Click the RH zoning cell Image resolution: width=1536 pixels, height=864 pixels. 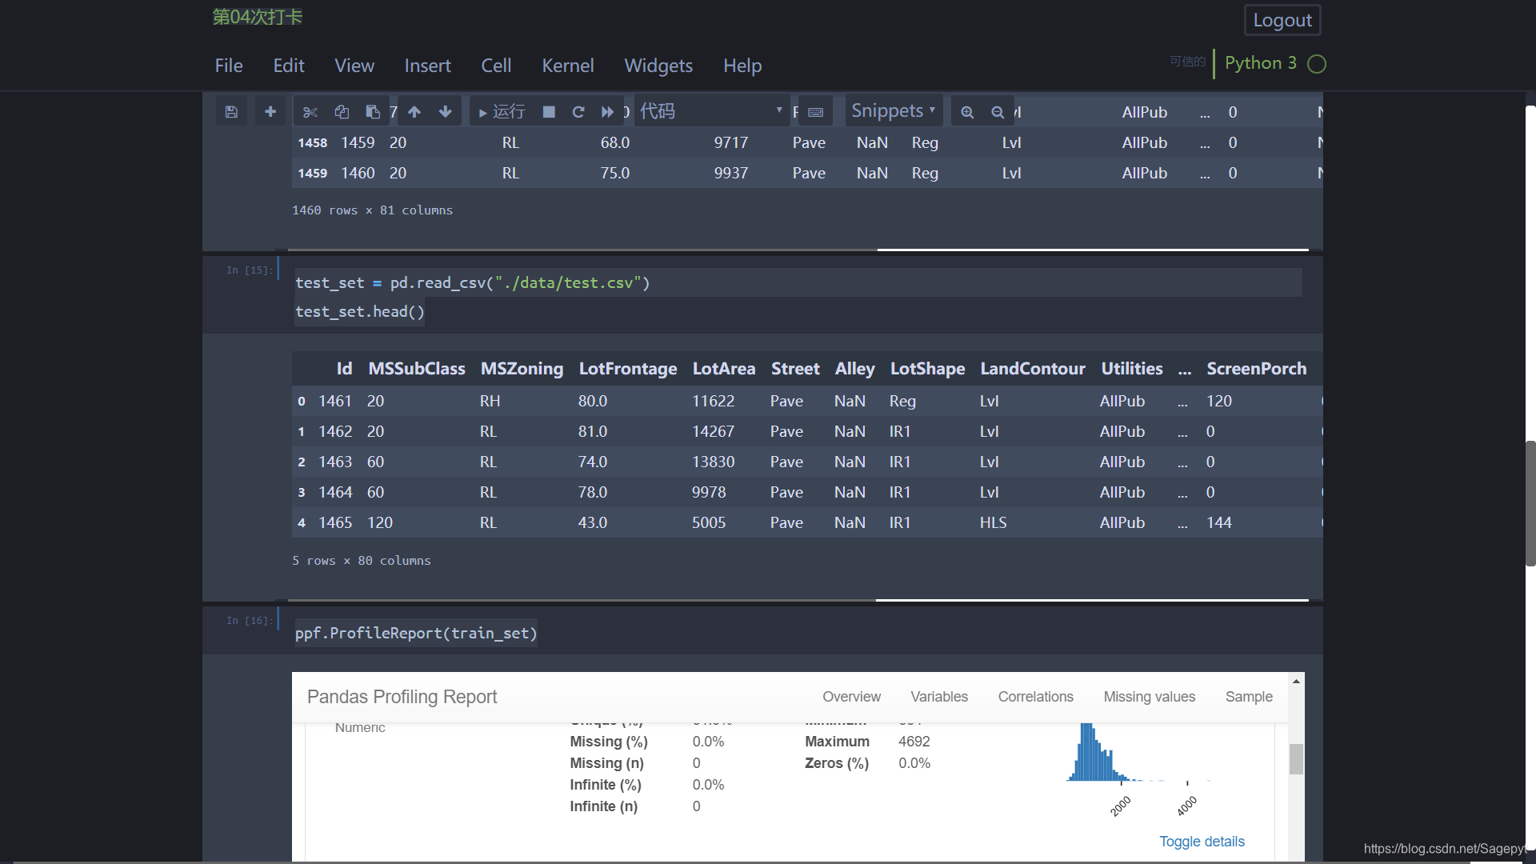pos(490,402)
